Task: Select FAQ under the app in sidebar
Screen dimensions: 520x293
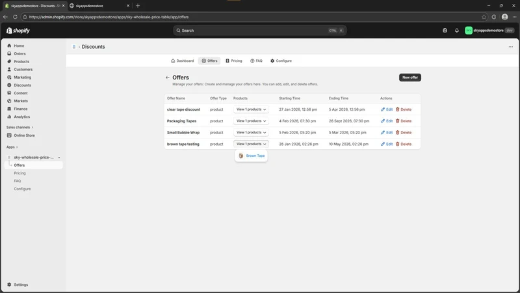Action: [x=18, y=181]
